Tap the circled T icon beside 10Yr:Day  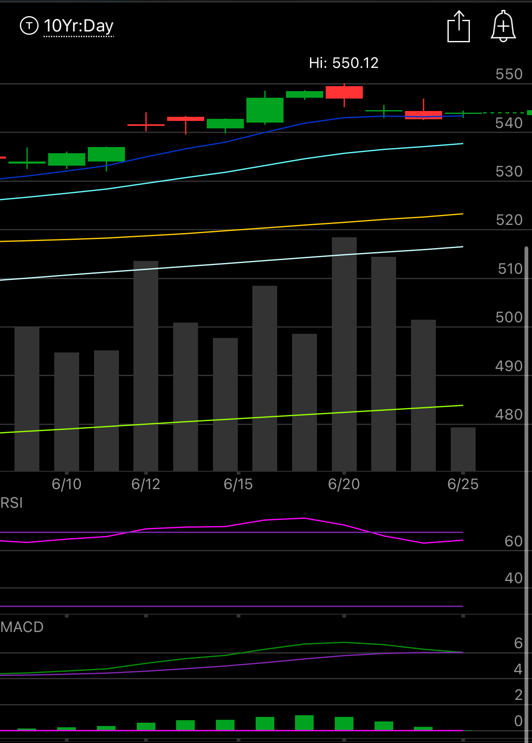pos(29,26)
